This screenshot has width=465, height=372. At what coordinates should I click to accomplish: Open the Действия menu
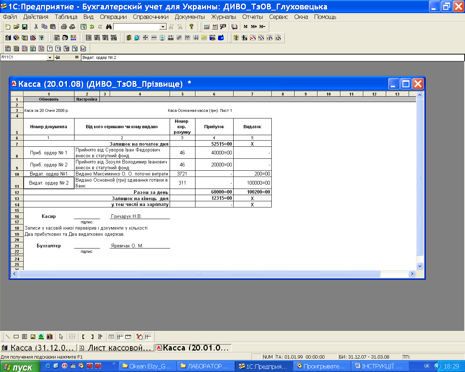pyautogui.click(x=36, y=17)
